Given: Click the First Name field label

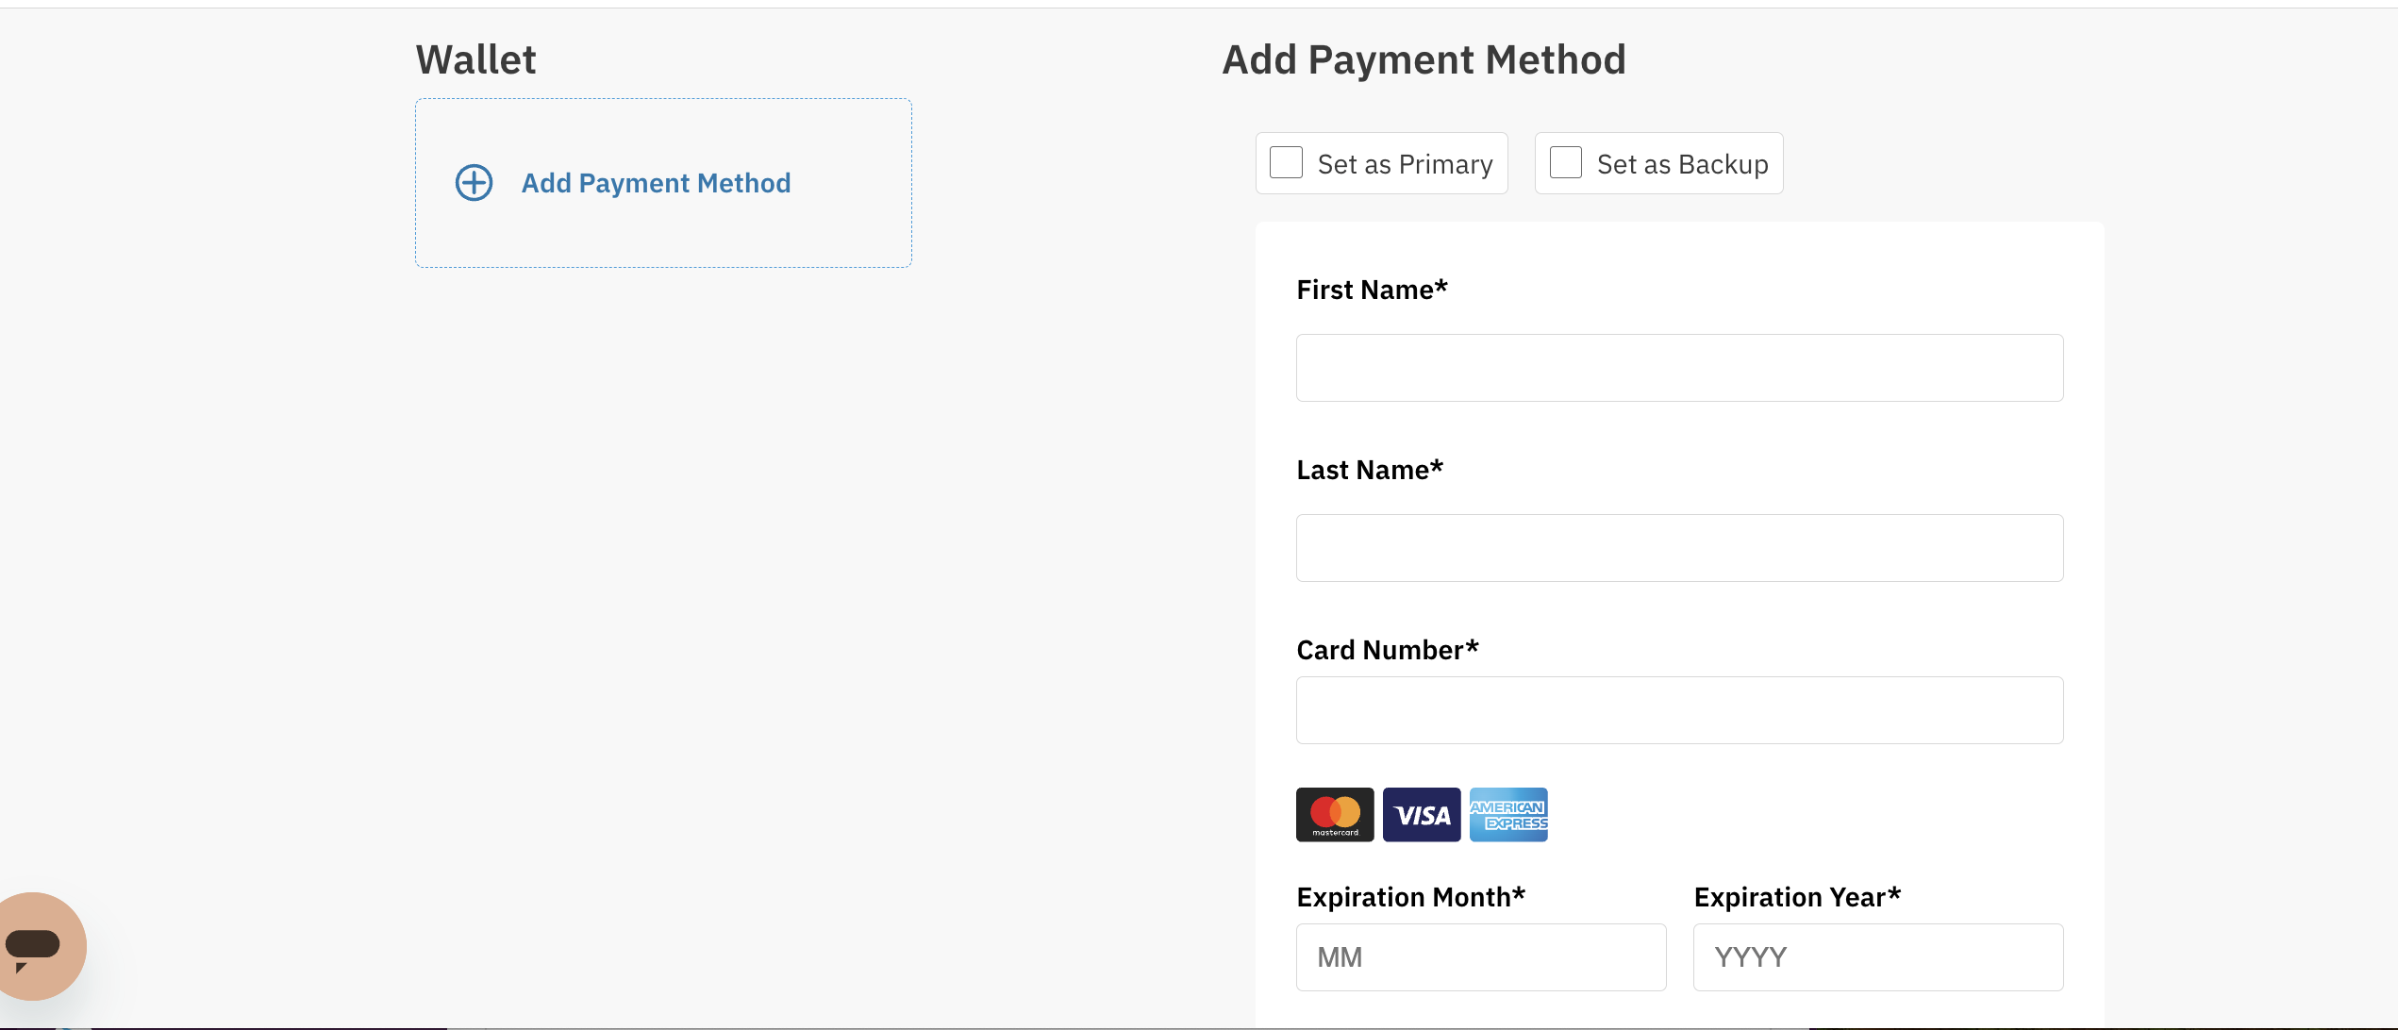Looking at the screenshot, I should point(1371,290).
